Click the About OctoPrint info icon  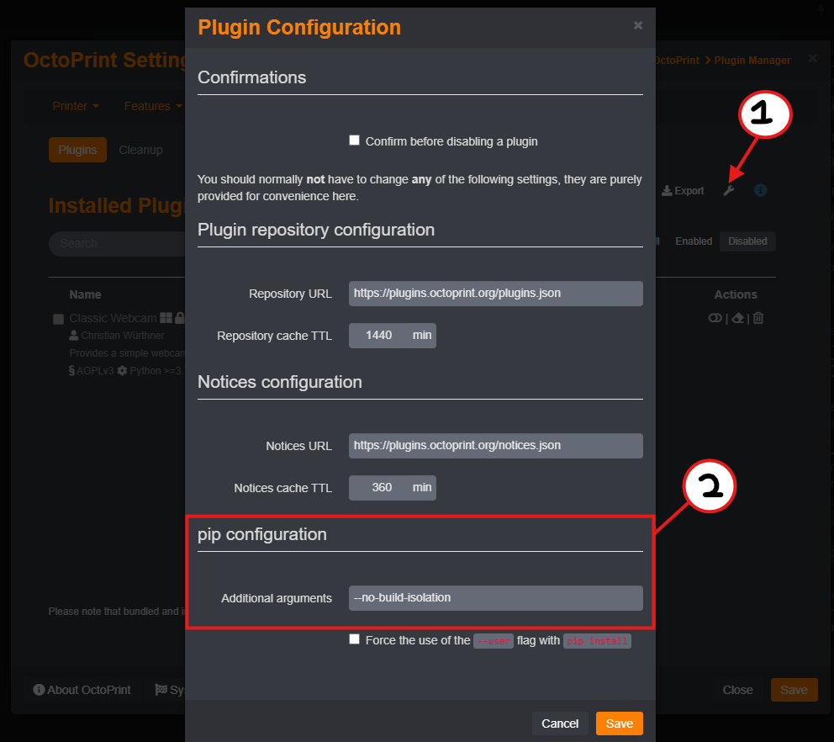click(x=39, y=690)
